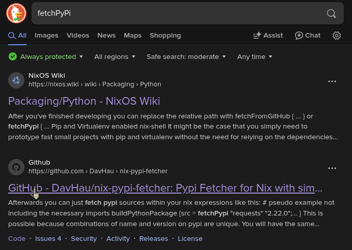Open the Chat feature
This screenshot has width=352, height=250.
[x=308, y=36]
